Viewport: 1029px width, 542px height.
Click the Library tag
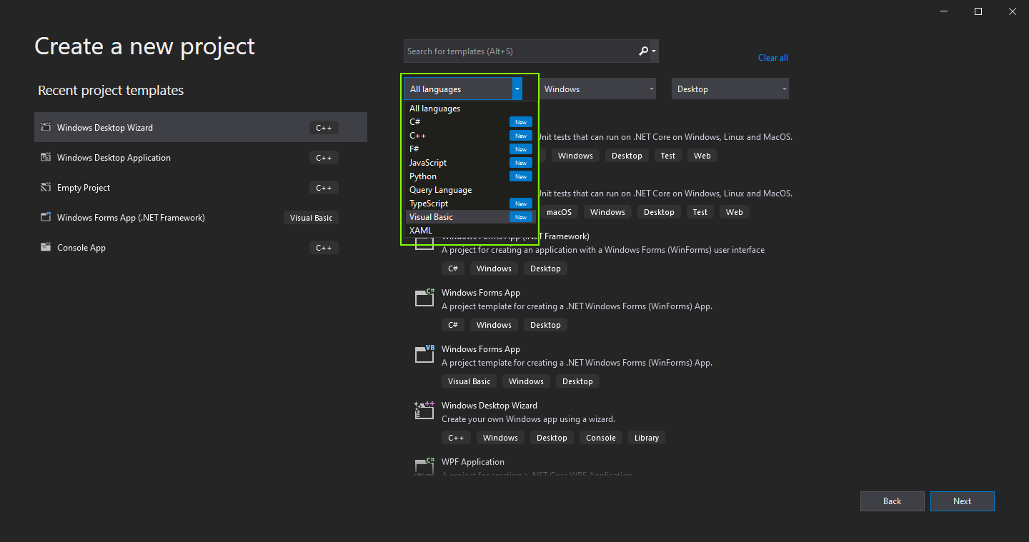tap(646, 438)
